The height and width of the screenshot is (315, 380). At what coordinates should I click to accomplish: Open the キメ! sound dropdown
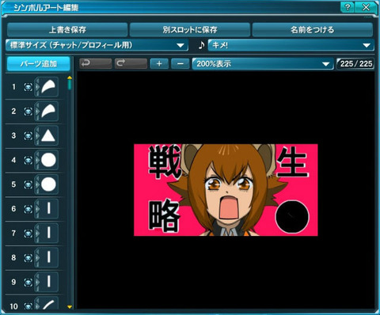click(291, 45)
